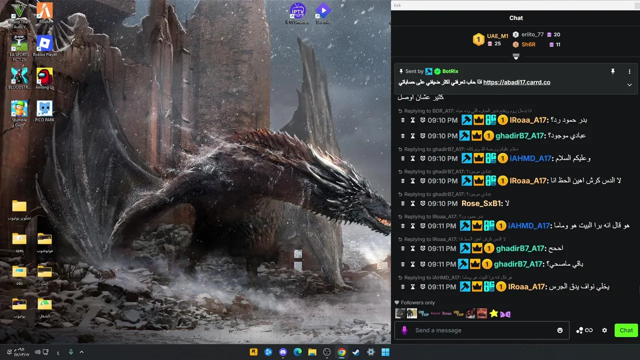Switch to OBS Studio in taskbar
This screenshot has height=360, width=640.
327,352
